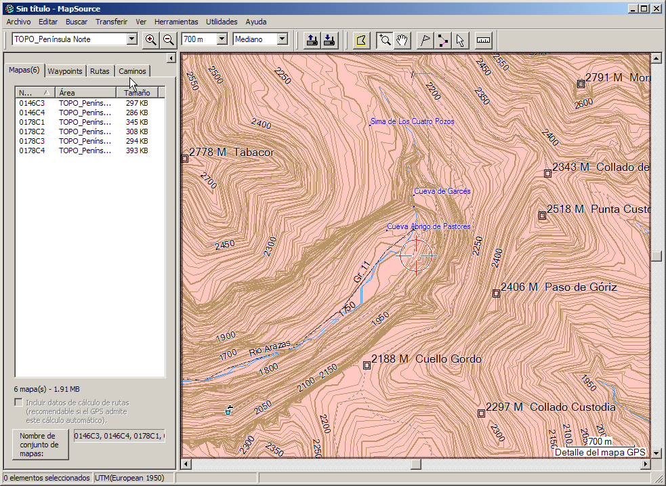
Task: Sort list by Área column header
Action: [x=85, y=92]
